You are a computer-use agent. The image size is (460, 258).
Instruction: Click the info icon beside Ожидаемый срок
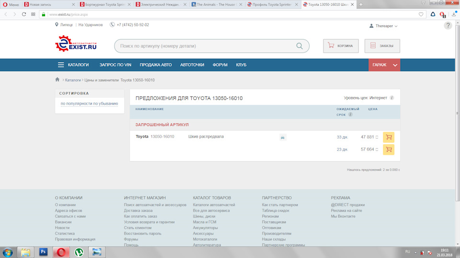(350, 114)
